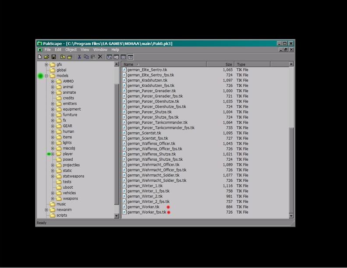347x268 pixels.
Task: Expand the gfx folder node
Action: (x=46, y=64)
